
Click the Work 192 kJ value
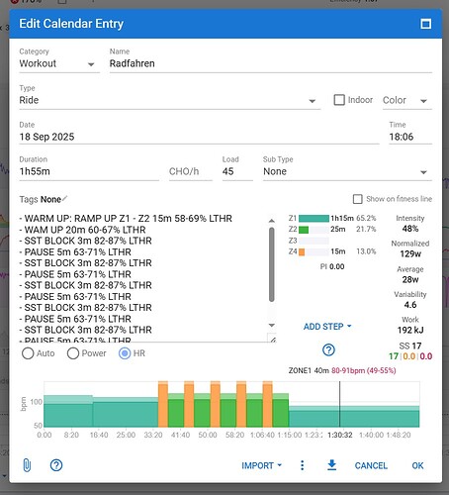pyautogui.click(x=410, y=330)
